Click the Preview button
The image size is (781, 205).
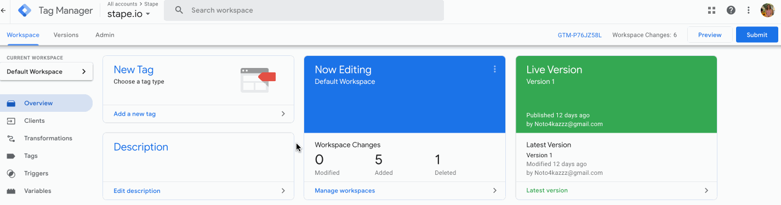[x=710, y=35]
